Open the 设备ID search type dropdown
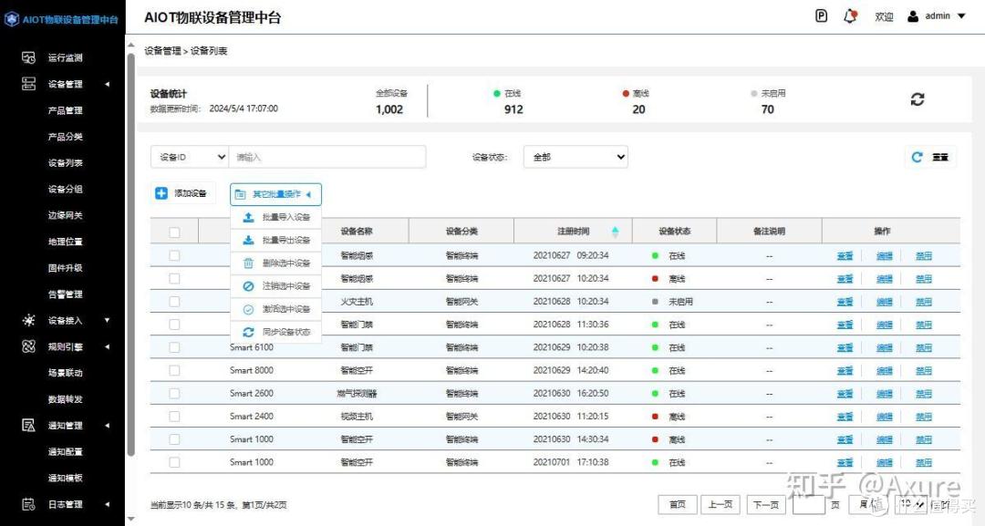 point(189,157)
